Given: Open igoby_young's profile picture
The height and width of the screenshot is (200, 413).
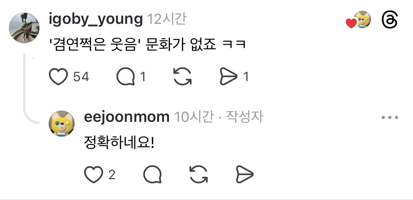Looking at the screenshot, I should point(24,28).
